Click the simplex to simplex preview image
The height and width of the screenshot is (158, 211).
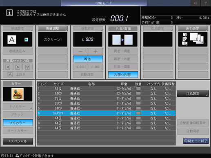click(122, 39)
